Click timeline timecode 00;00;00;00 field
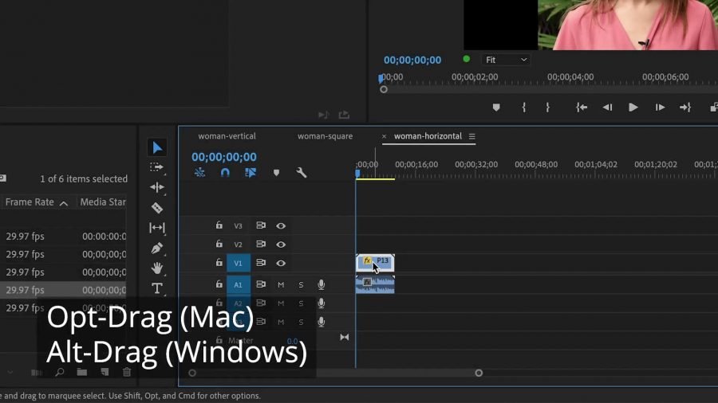Image resolution: width=718 pixels, height=403 pixels. [x=224, y=157]
